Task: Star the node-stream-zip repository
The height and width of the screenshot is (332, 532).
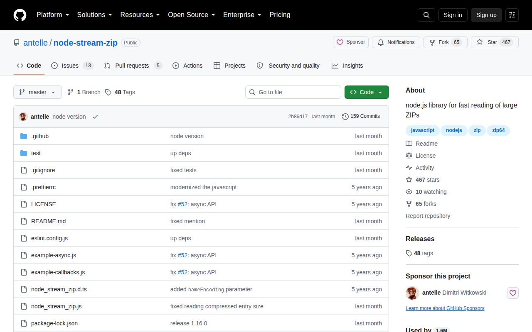Action: (495, 42)
